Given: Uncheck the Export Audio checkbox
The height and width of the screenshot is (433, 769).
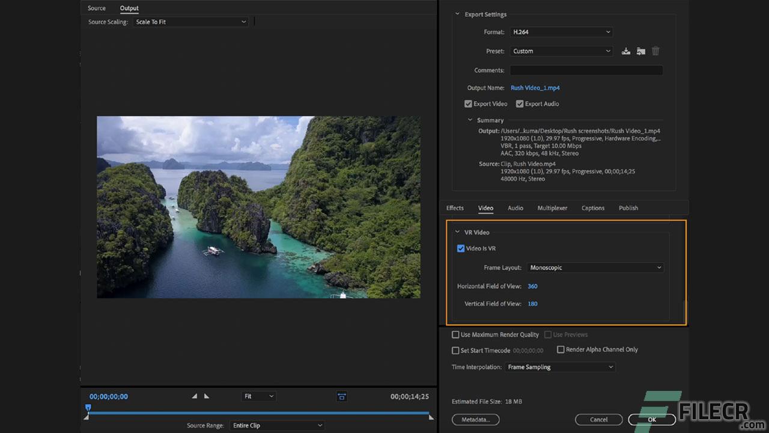Looking at the screenshot, I should pyautogui.click(x=519, y=103).
